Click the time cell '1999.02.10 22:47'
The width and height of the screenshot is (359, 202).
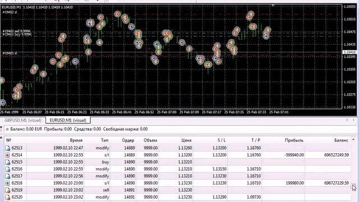[68, 148]
